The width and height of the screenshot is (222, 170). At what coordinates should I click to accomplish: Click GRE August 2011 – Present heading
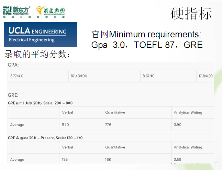[x=45, y=138]
